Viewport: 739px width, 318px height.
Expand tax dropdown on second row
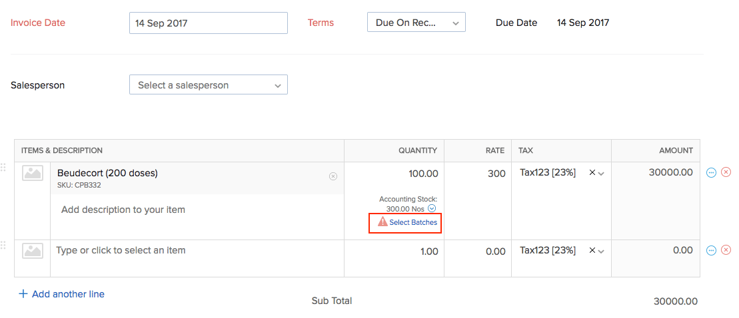pyautogui.click(x=602, y=251)
